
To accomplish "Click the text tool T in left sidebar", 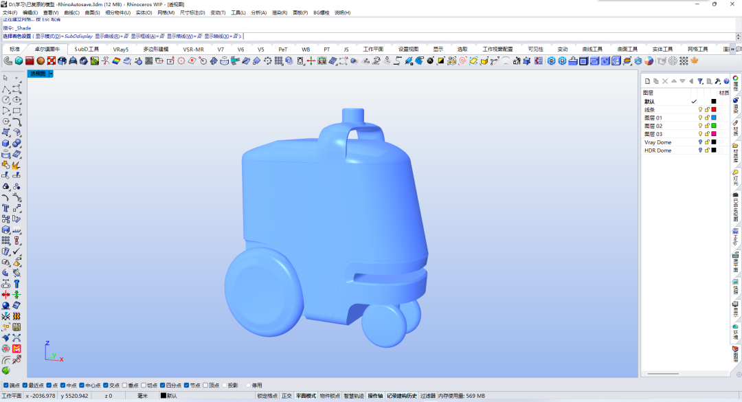I will tap(5, 208).
